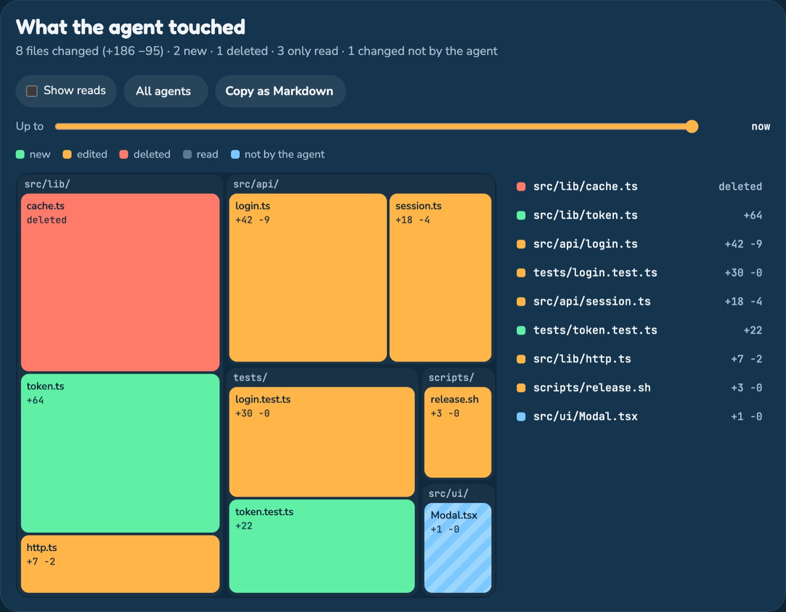Click the '+42 -9' count in the file list
Screen dimensions: 786x612
pyautogui.click(x=743, y=244)
